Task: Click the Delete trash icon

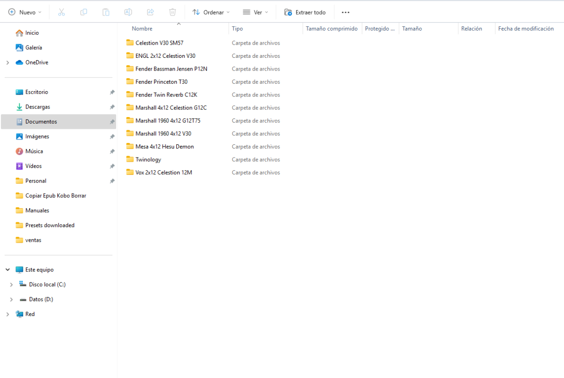Action: click(172, 12)
